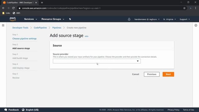Open the Source provider dropdown
The image size is (199, 112).
[97, 61]
